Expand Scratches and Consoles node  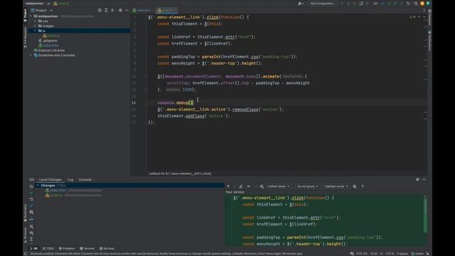click(31, 55)
